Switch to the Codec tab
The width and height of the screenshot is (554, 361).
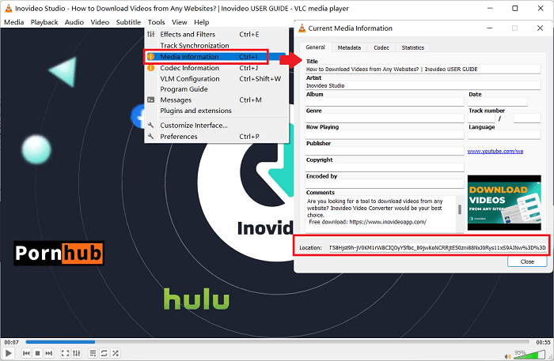point(381,47)
